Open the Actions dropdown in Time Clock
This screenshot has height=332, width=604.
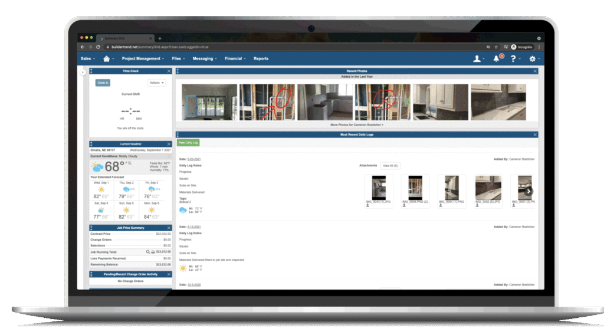(x=156, y=83)
